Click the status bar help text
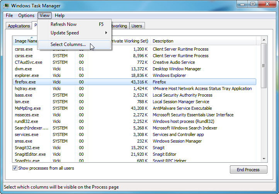The width and height of the screenshot is (279, 194). [x=61, y=187]
